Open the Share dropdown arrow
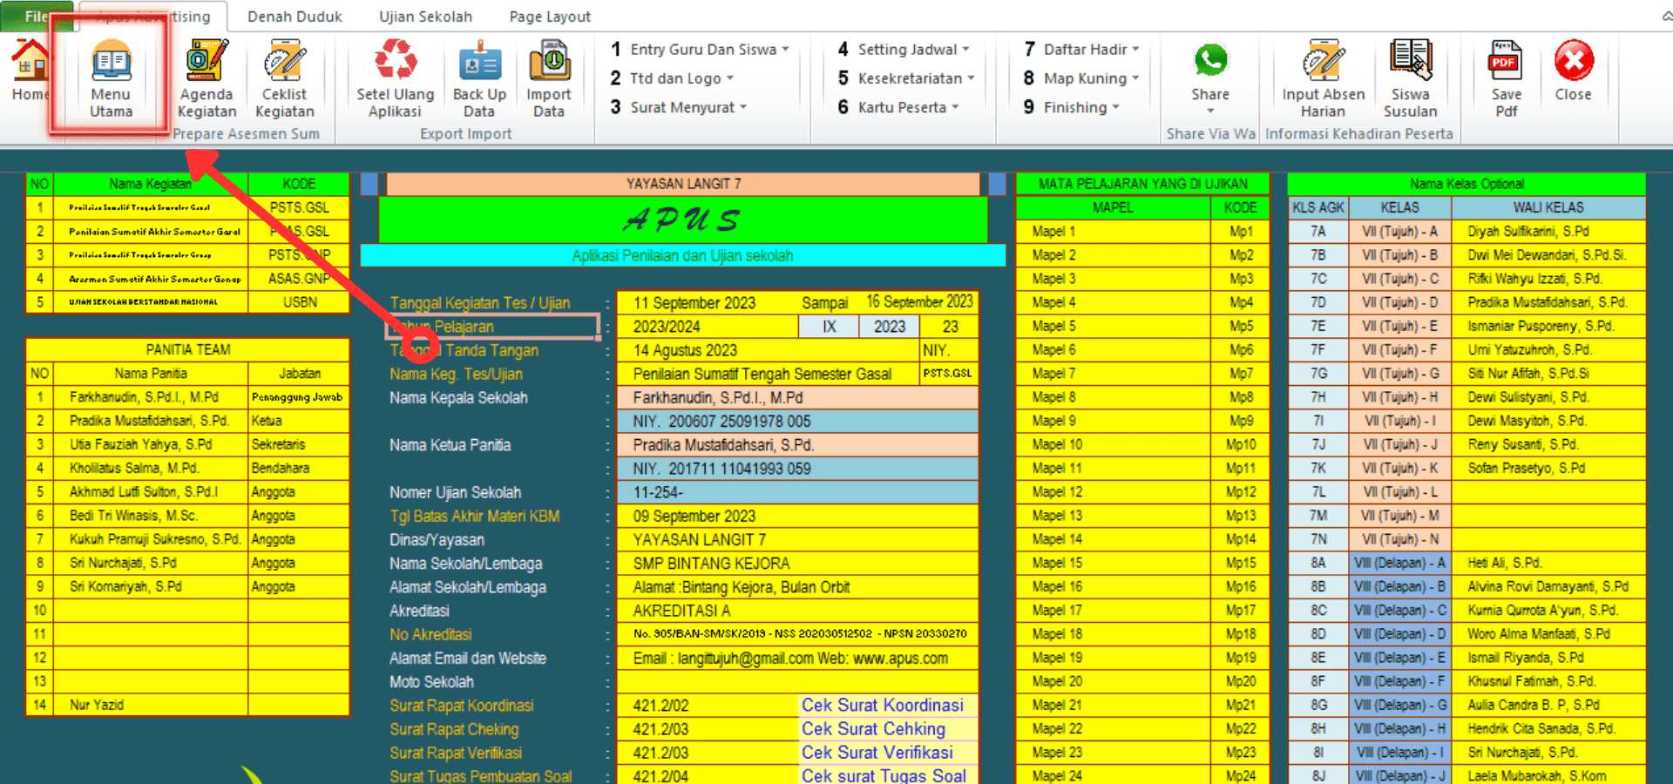Image resolution: width=1673 pixels, height=784 pixels. 1210,111
